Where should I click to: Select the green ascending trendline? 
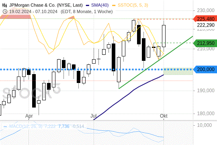[x=156, y=62]
